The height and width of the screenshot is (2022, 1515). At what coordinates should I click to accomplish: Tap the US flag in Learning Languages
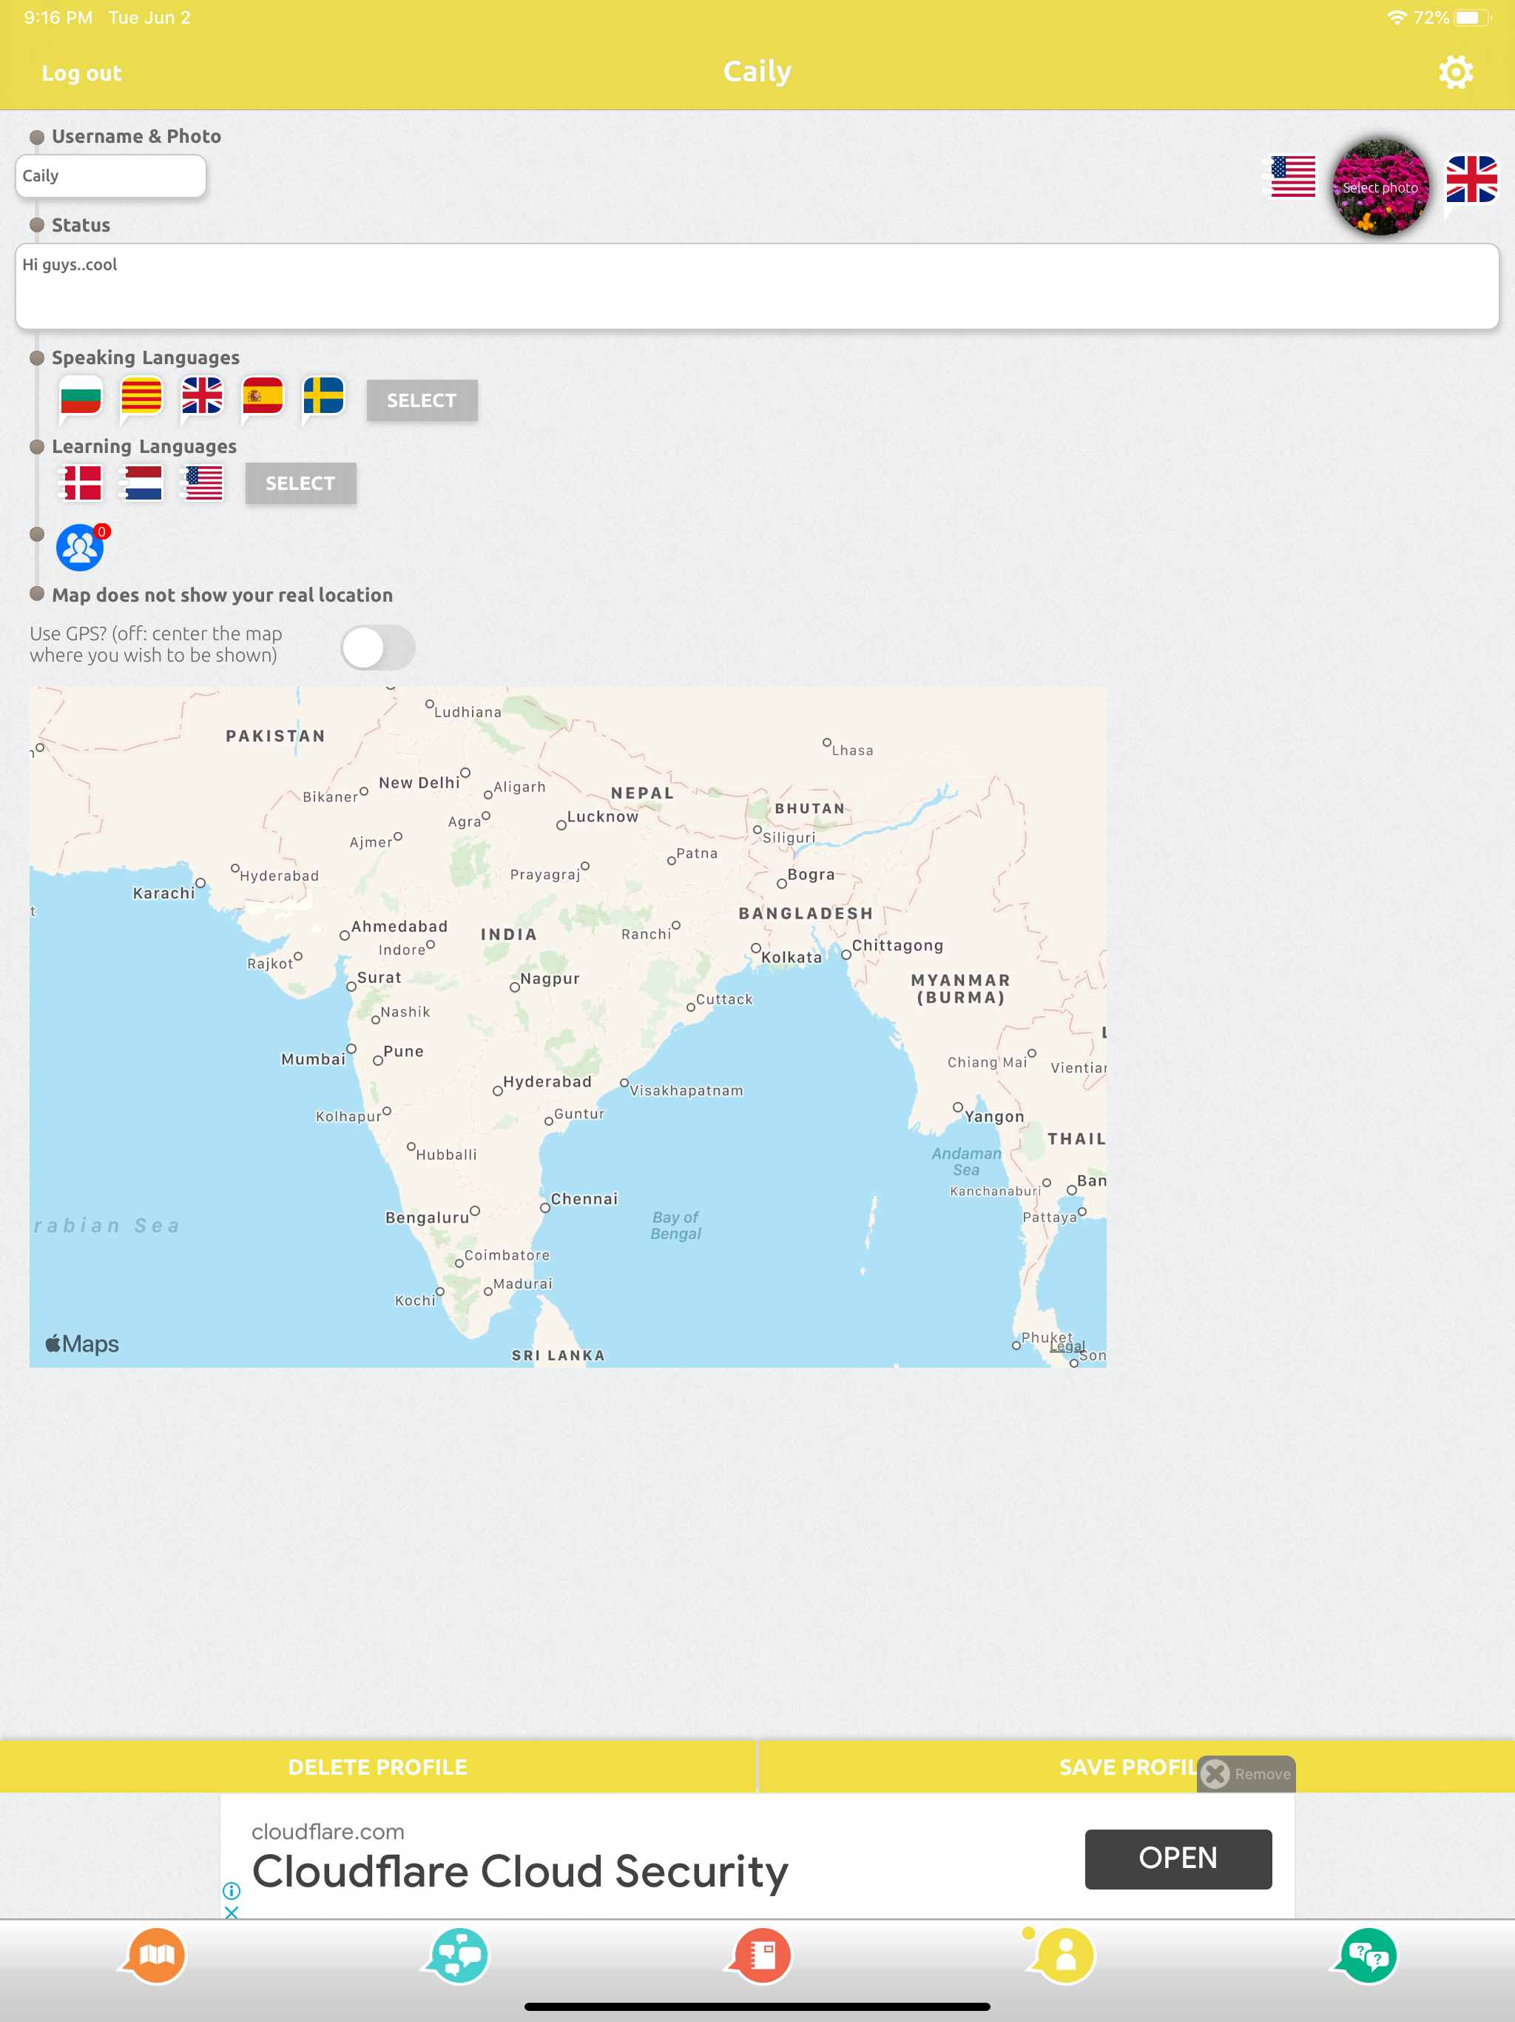click(203, 483)
